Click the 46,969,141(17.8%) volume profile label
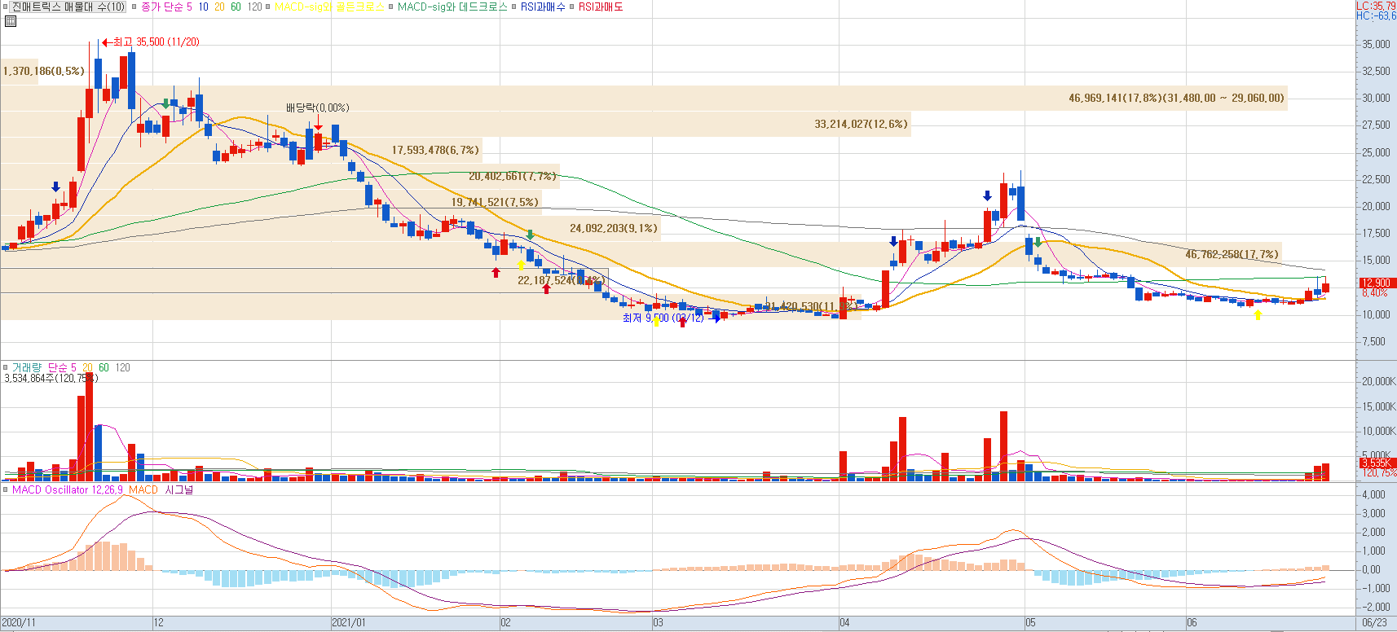 tap(1176, 98)
